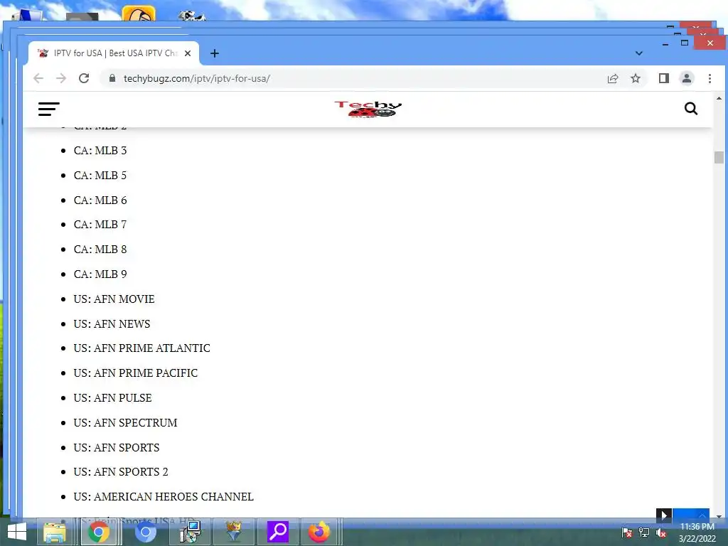Open the clock showing 11:36 PM
The width and height of the screenshot is (728, 546).
coord(697,532)
